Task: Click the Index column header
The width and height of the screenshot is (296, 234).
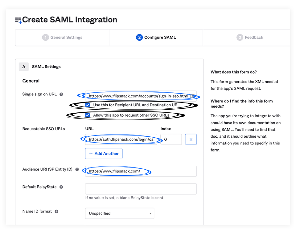Action: 166,129
